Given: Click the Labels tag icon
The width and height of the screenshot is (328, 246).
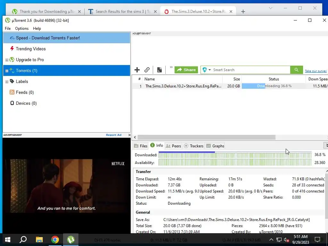Looking at the screenshot, I should click(12, 81).
